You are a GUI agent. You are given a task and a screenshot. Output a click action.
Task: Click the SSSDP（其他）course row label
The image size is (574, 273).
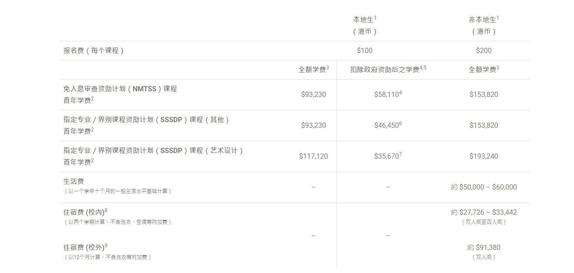[x=146, y=120]
